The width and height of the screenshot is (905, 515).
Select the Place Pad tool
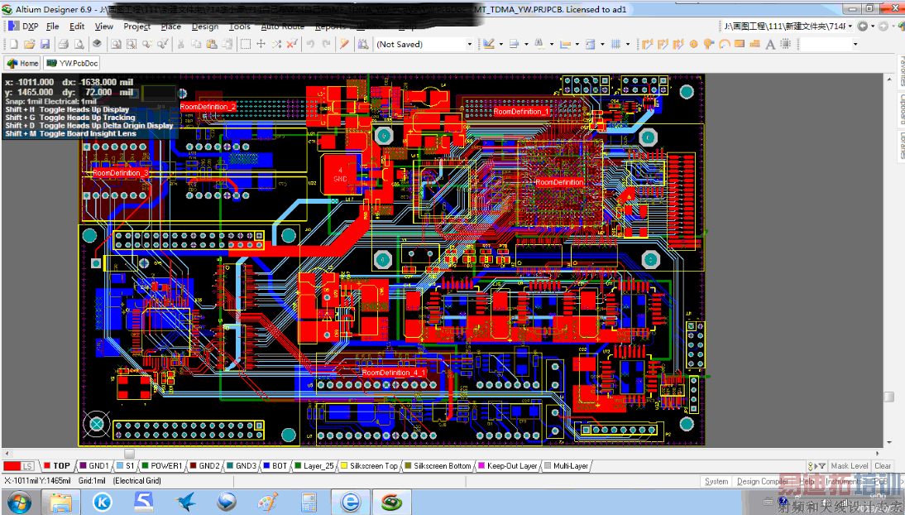693,44
